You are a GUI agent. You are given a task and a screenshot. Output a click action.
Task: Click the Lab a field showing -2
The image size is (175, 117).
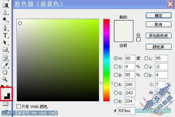162,67
